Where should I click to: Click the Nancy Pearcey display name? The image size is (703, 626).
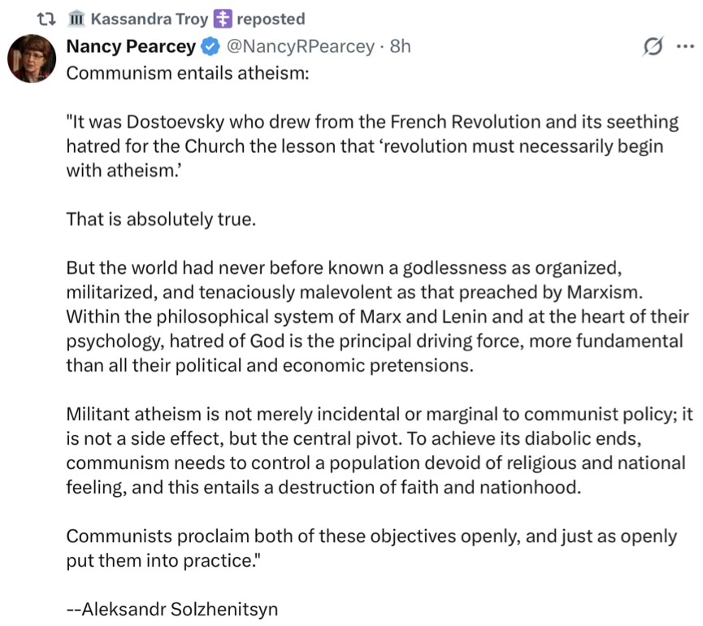click(x=130, y=47)
